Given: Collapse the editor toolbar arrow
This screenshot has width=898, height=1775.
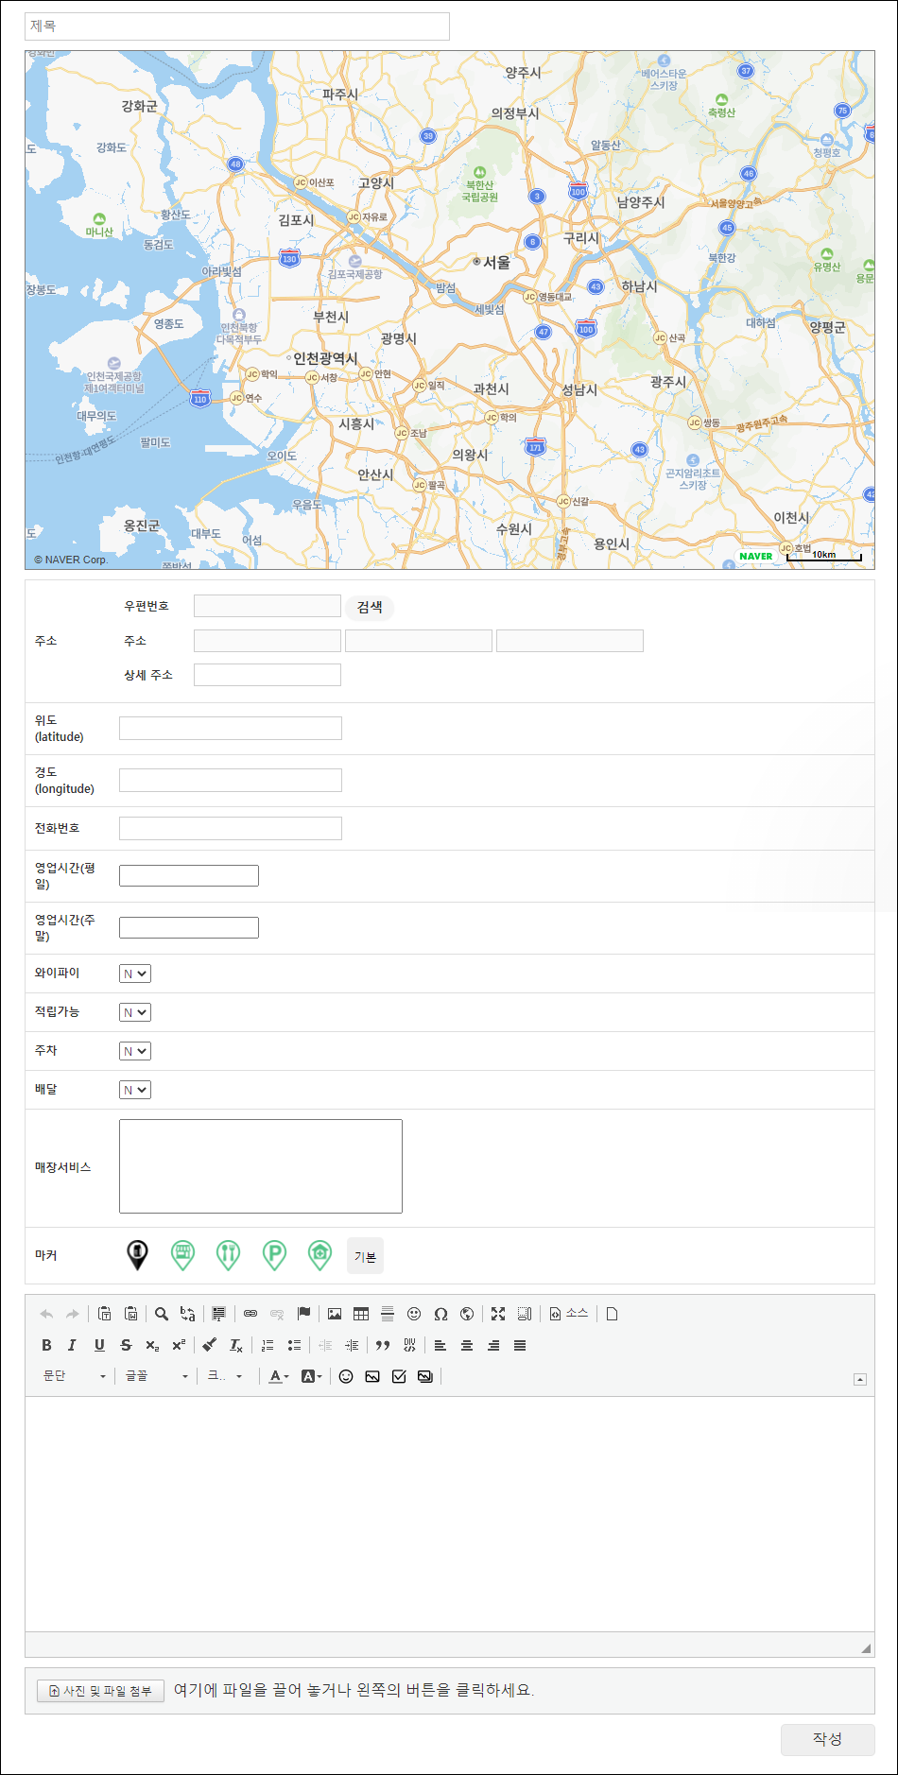Looking at the screenshot, I should point(860,1379).
